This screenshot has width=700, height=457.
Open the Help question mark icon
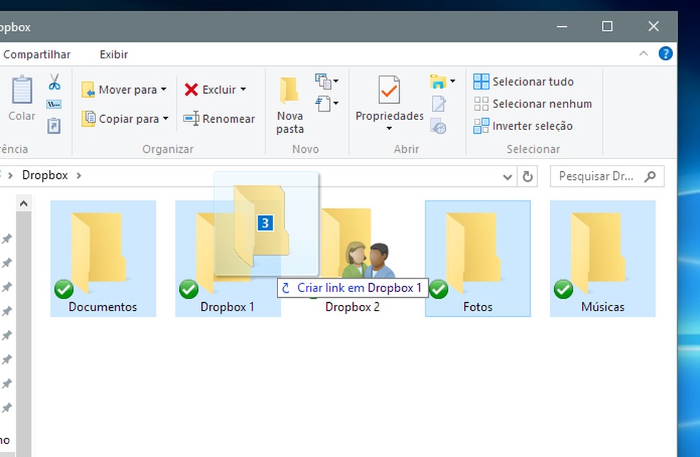tap(666, 53)
